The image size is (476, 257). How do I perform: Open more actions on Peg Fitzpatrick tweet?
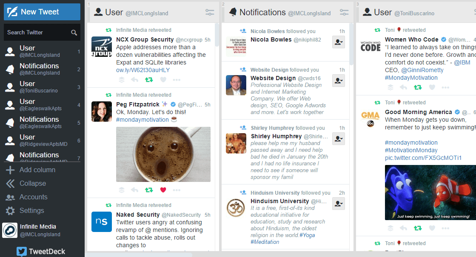[177, 190]
